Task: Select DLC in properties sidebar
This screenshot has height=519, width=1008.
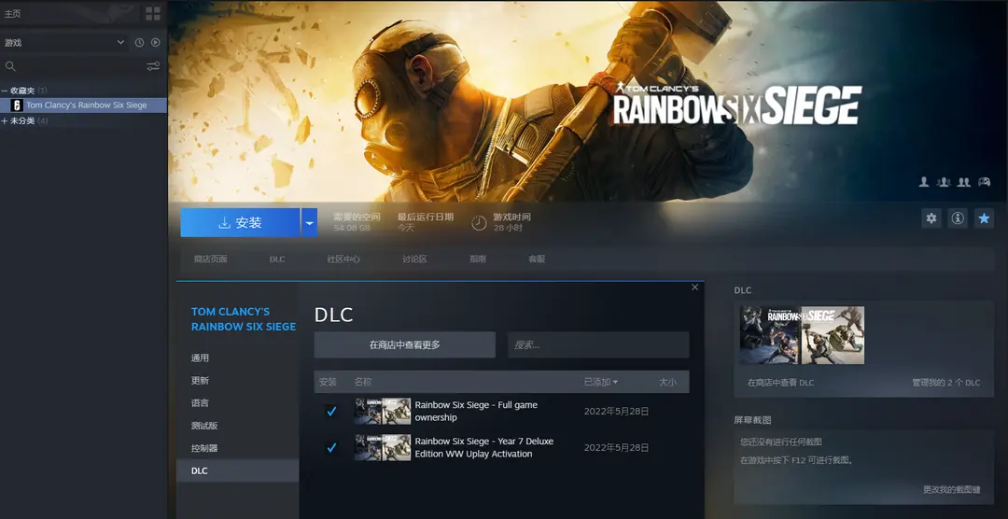Action: coord(237,470)
